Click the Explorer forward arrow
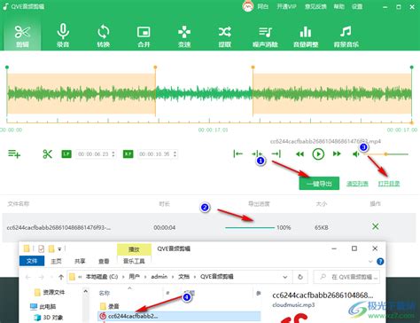The width and height of the screenshot is (420, 323). click(x=42, y=277)
